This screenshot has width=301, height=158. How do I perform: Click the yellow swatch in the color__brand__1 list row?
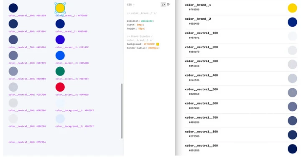[x=292, y=8]
